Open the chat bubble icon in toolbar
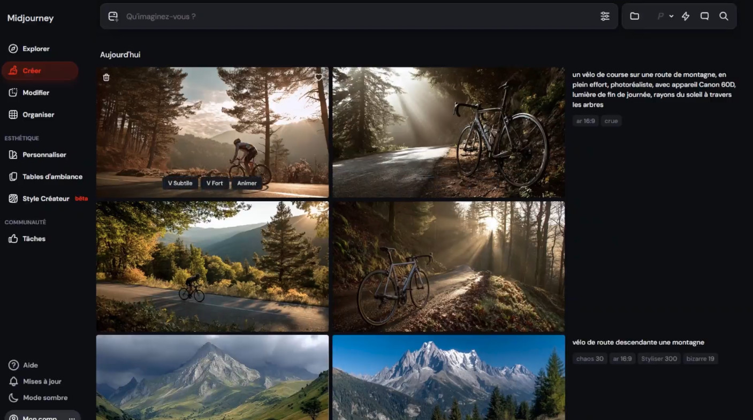753x420 pixels. point(705,17)
